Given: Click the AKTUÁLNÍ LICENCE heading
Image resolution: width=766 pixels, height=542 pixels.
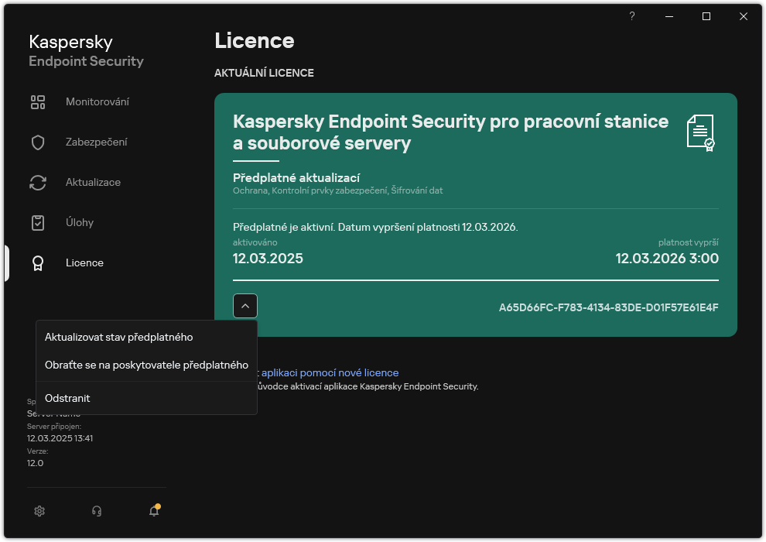Looking at the screenshot, I should [264, 73].
